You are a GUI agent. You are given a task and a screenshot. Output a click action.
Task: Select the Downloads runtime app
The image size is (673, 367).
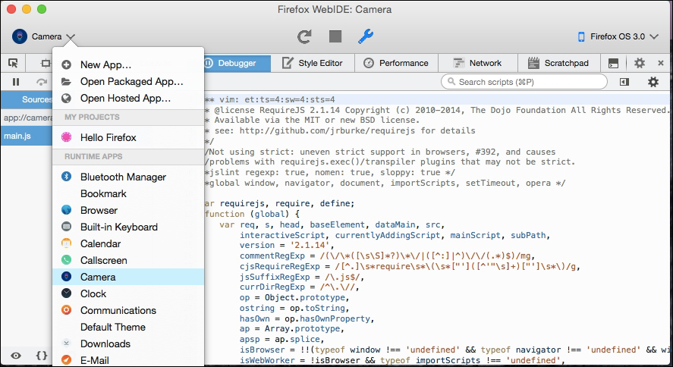128,343
